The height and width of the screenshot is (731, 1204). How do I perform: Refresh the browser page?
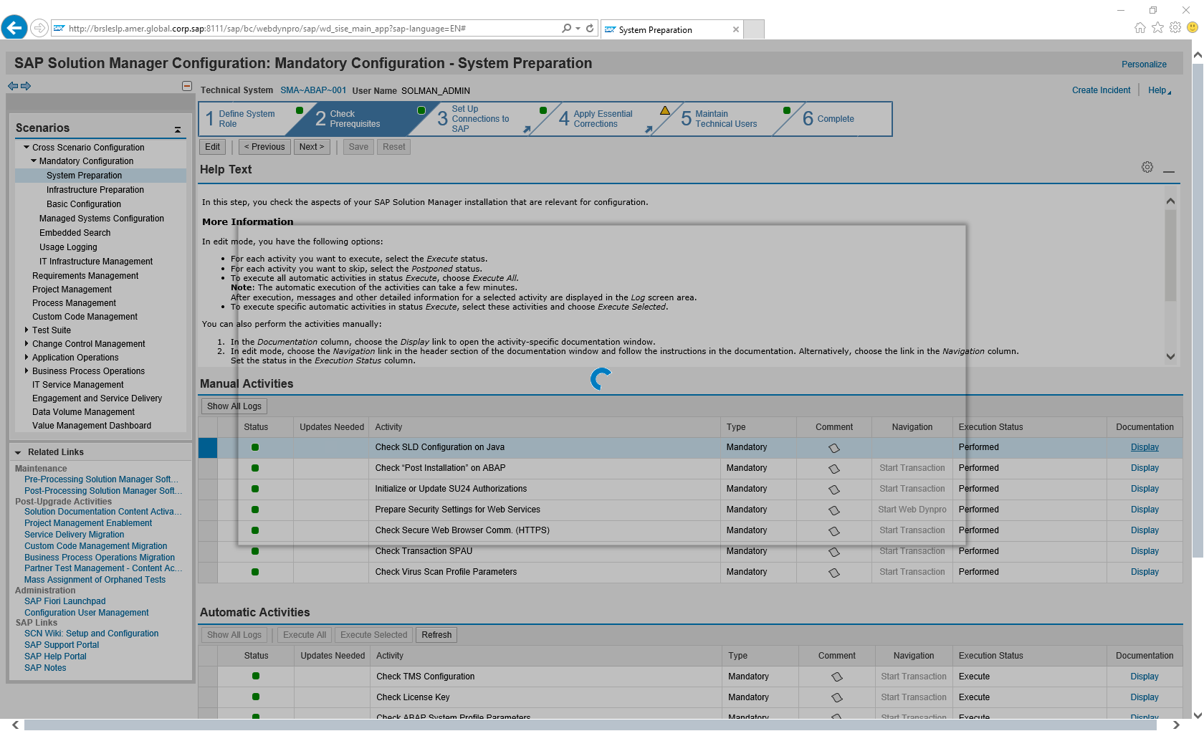coord(590,29)
